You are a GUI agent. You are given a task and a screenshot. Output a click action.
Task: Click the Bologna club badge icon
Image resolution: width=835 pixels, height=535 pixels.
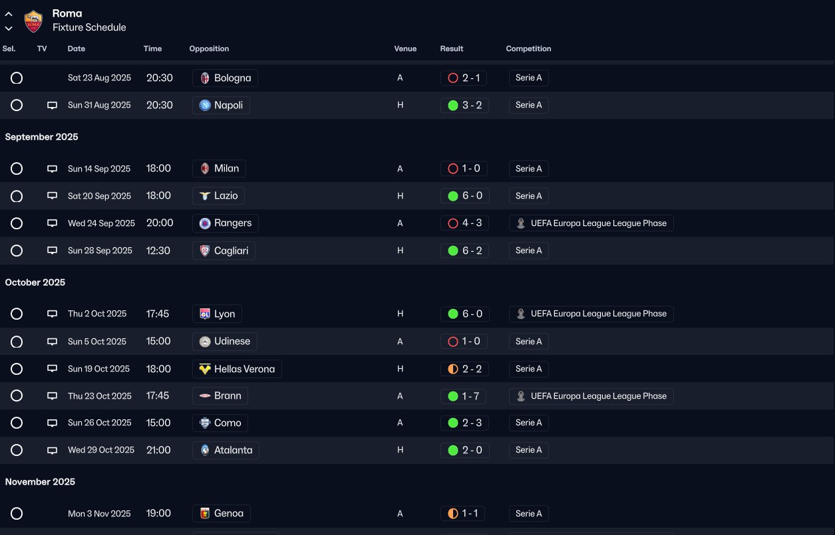pos(205,78)
